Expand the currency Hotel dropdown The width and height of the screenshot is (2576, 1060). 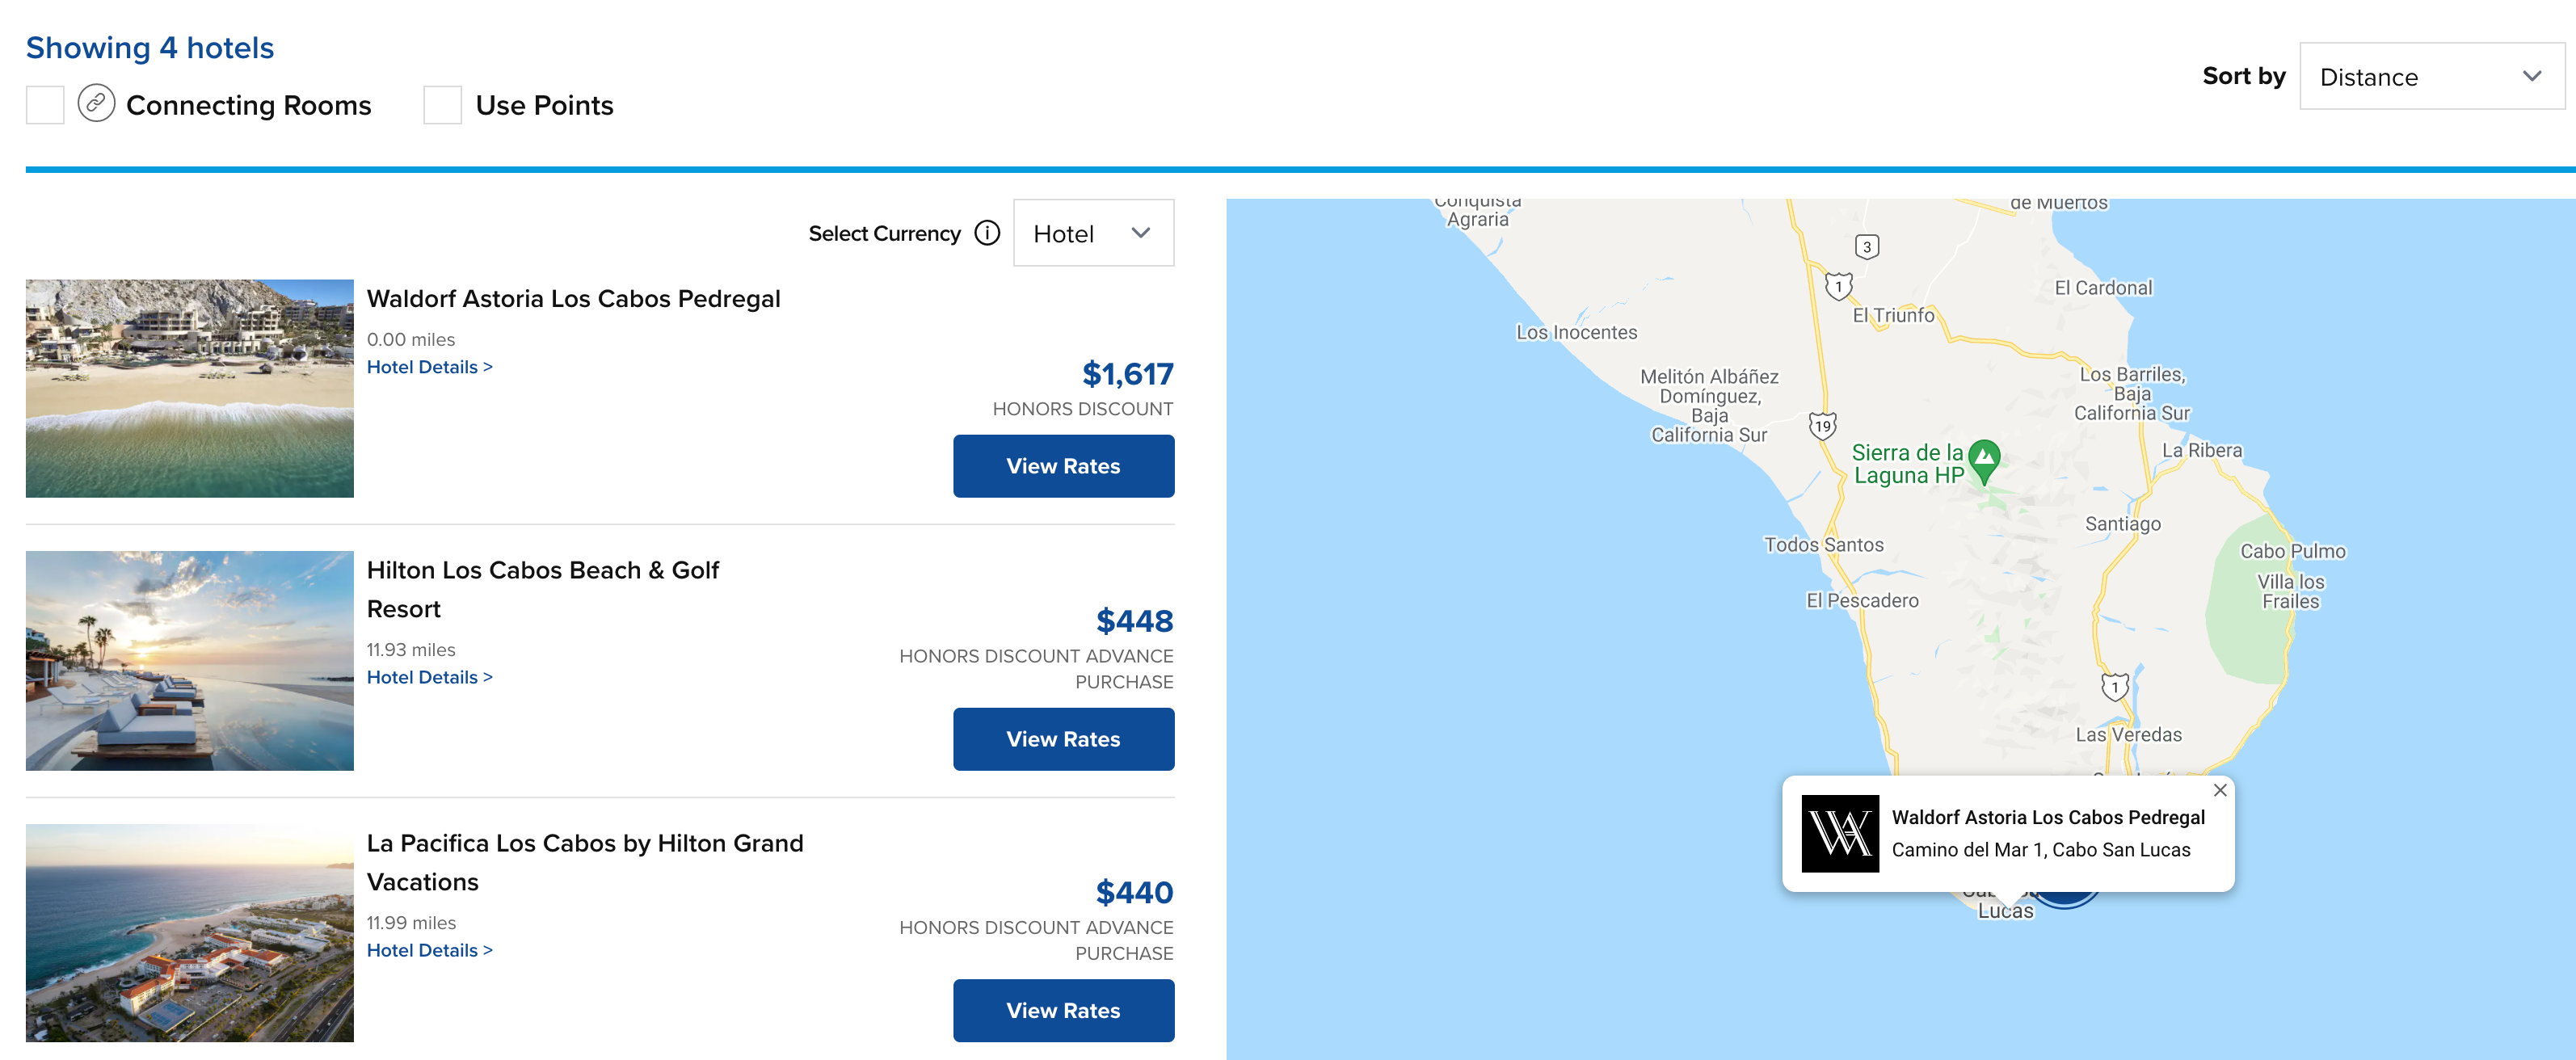click(1092, 233)
